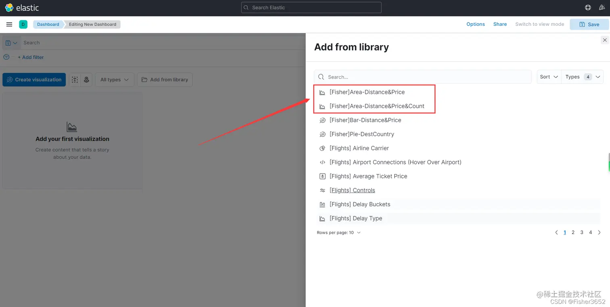The height and width of the screenshot is (307, 610).
Task: Go to page 1
Action: 564,232
